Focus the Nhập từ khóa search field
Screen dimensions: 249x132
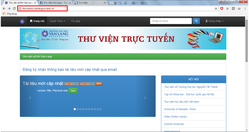pos(171,21)
